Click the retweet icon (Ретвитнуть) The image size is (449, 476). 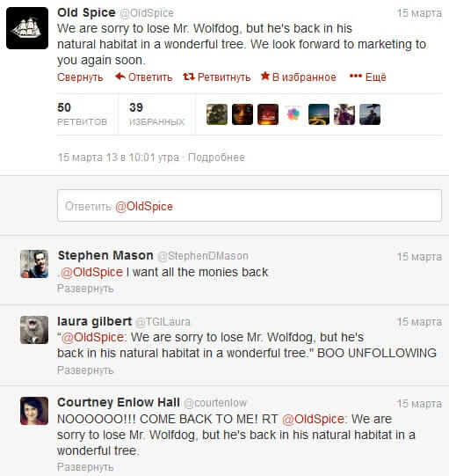click(x=189, y=77)
